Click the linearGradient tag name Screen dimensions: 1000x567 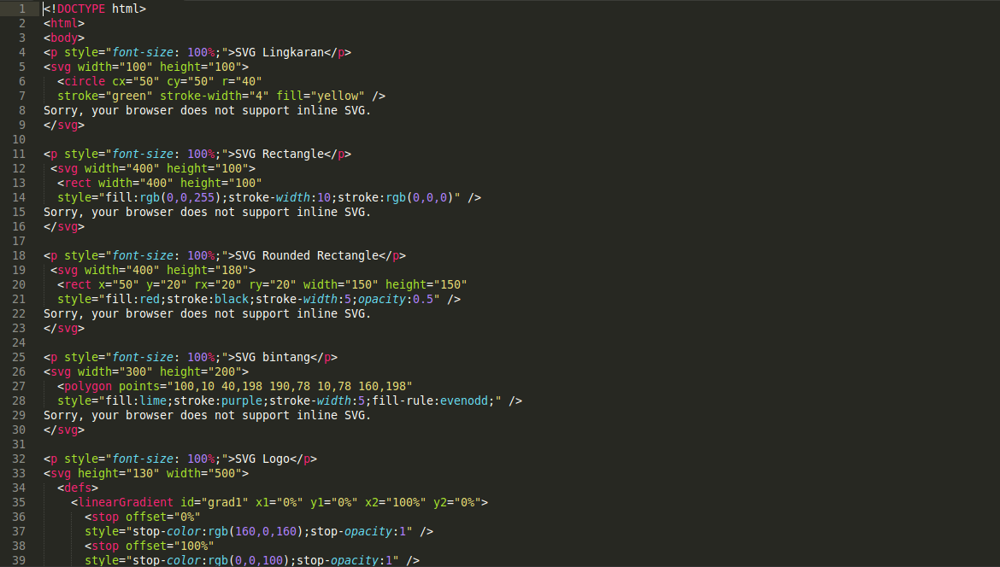tap(126, 502)
